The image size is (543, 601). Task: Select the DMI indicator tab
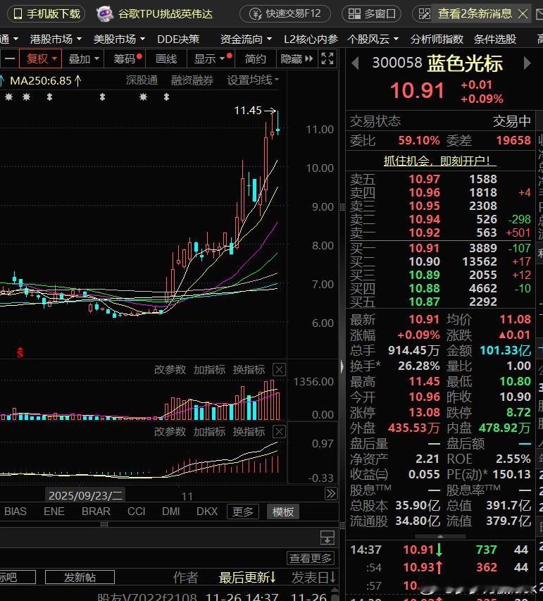(x=171, y=512)
